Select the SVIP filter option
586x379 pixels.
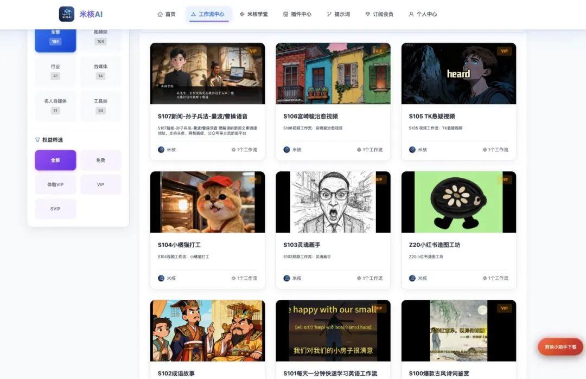55,208
